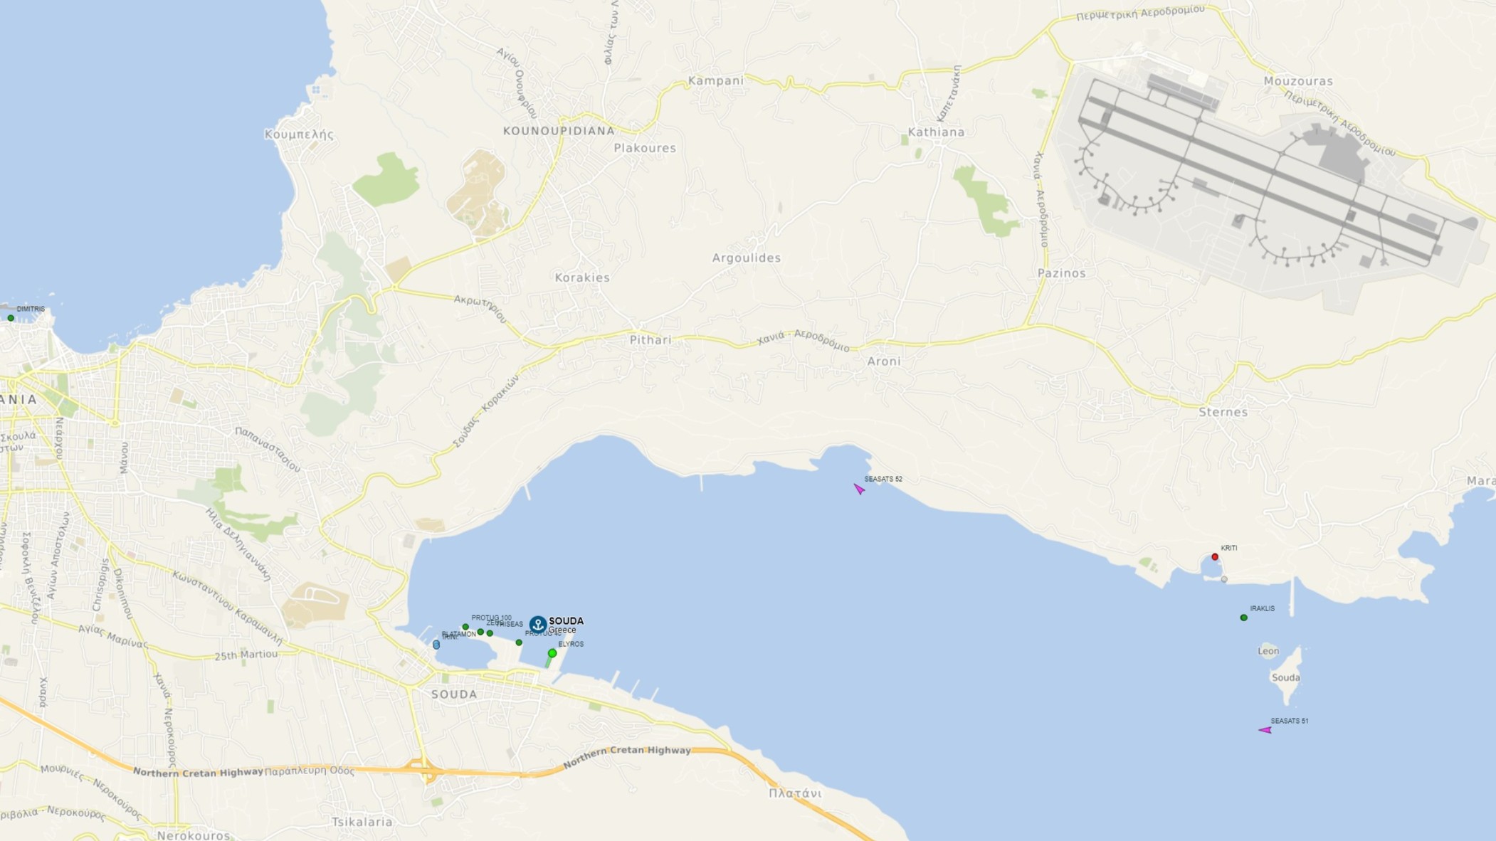The width and height of the screenshot is (1496, 841).
Task: Click the Leon islet label
Action: pos(1268,650)
